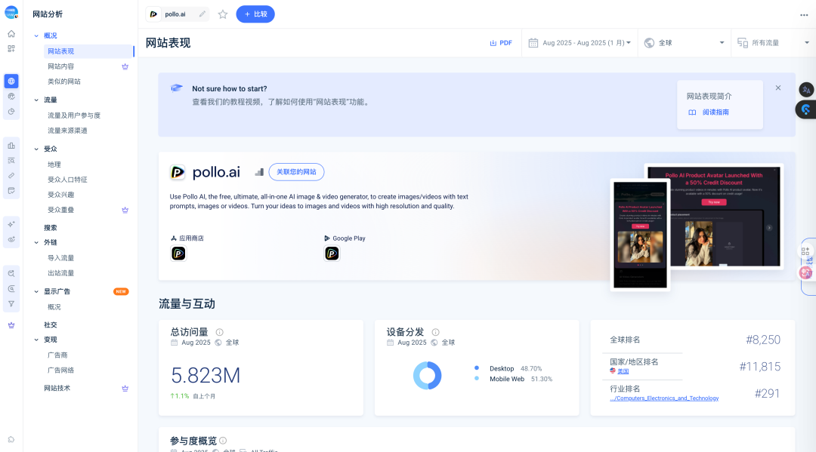The width and height of the screenshot is (816, 452).
Task: Click the pencil edit icon beside pollo.ai
Action: click(x=202, y=14)
